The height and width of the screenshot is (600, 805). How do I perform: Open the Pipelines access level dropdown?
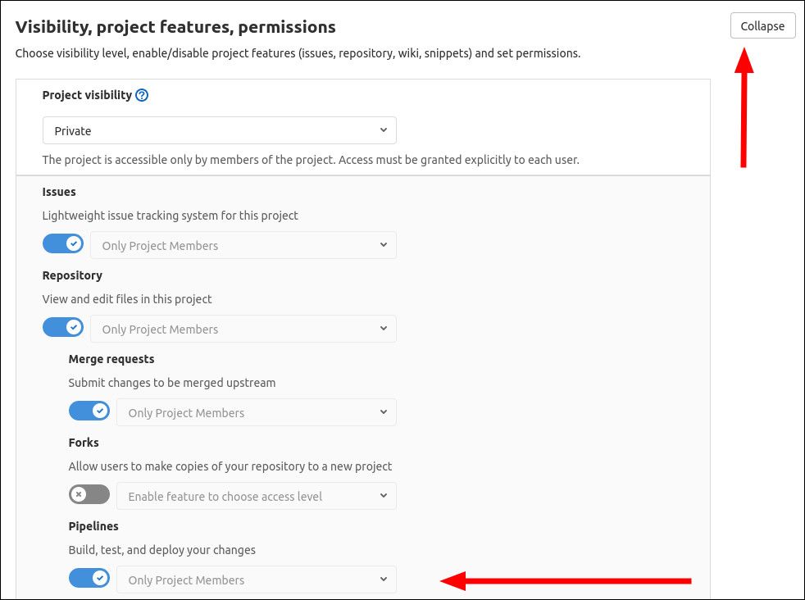pos(256,579)
